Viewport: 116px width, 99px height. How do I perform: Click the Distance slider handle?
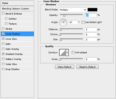[x=61, y=30]
